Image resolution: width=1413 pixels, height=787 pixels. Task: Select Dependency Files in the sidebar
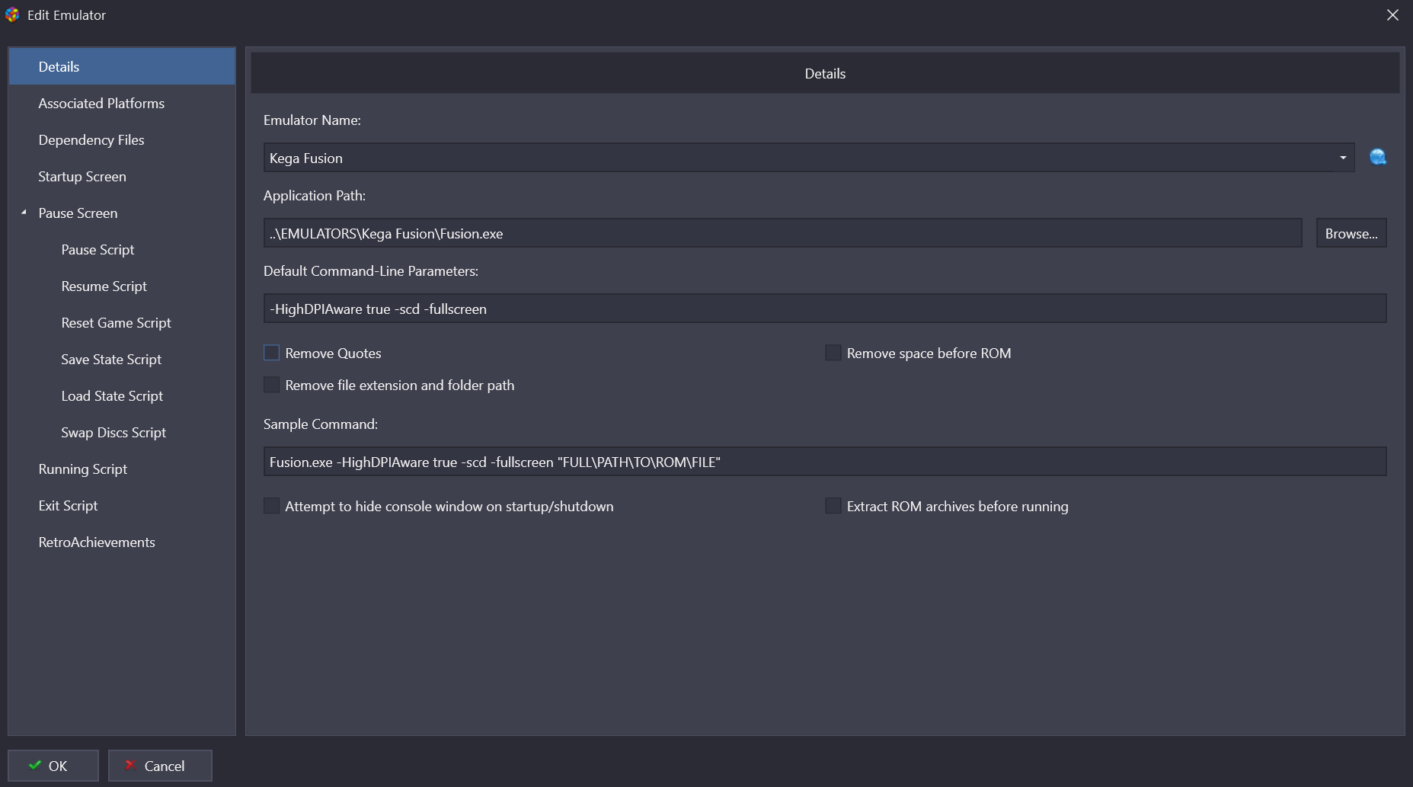[91, 140]
